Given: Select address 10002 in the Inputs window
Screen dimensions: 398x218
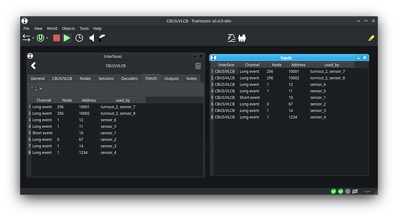Looking at the screenshot, I should 294,78.
